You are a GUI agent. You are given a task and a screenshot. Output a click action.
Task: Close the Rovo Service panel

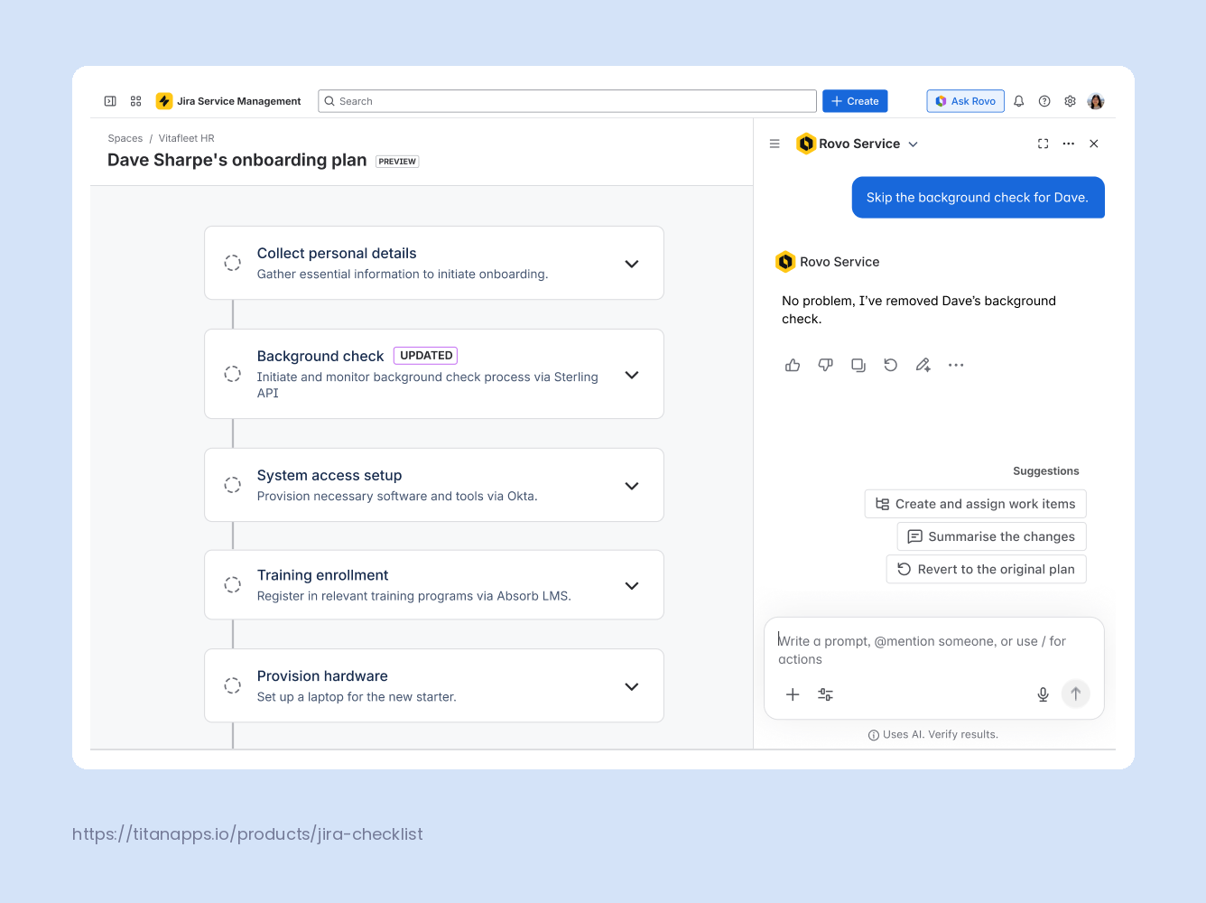point(1094,144)
